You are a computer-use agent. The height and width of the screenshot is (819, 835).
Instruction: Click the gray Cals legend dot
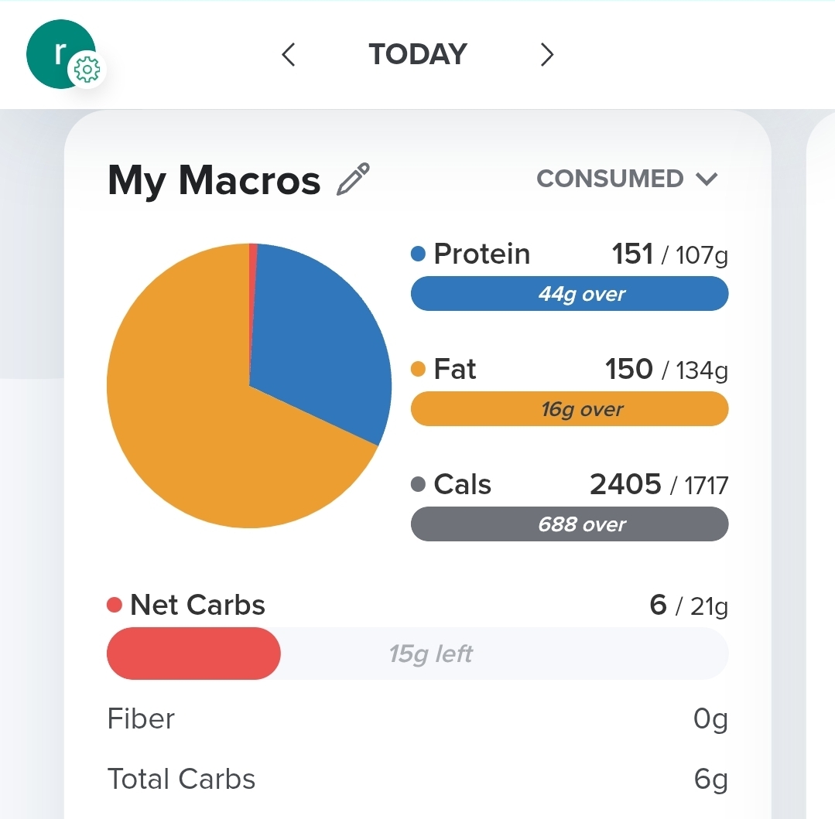tap(418, 484)
